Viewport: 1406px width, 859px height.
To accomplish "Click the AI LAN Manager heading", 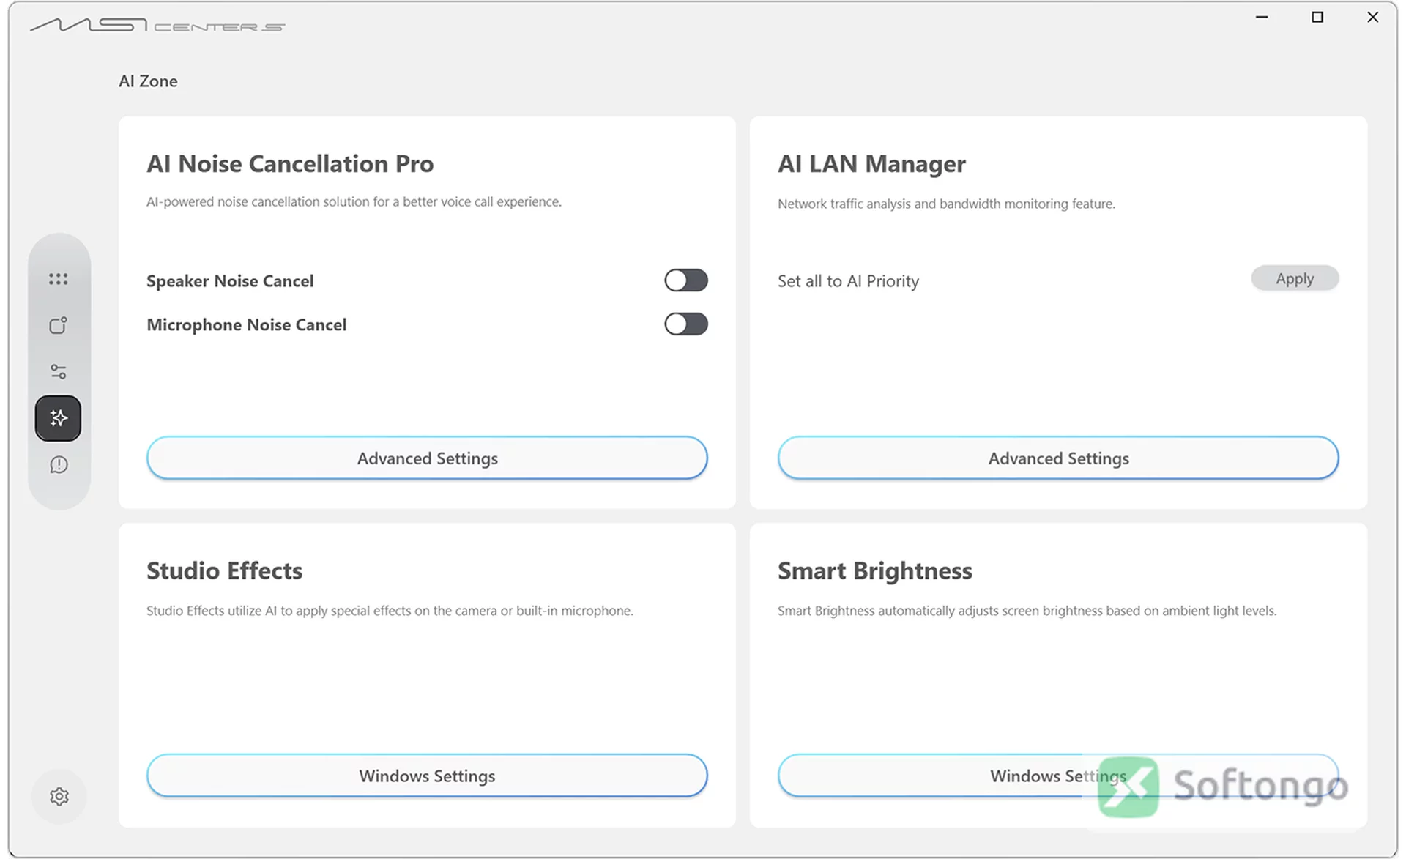I will coord(871,164).
